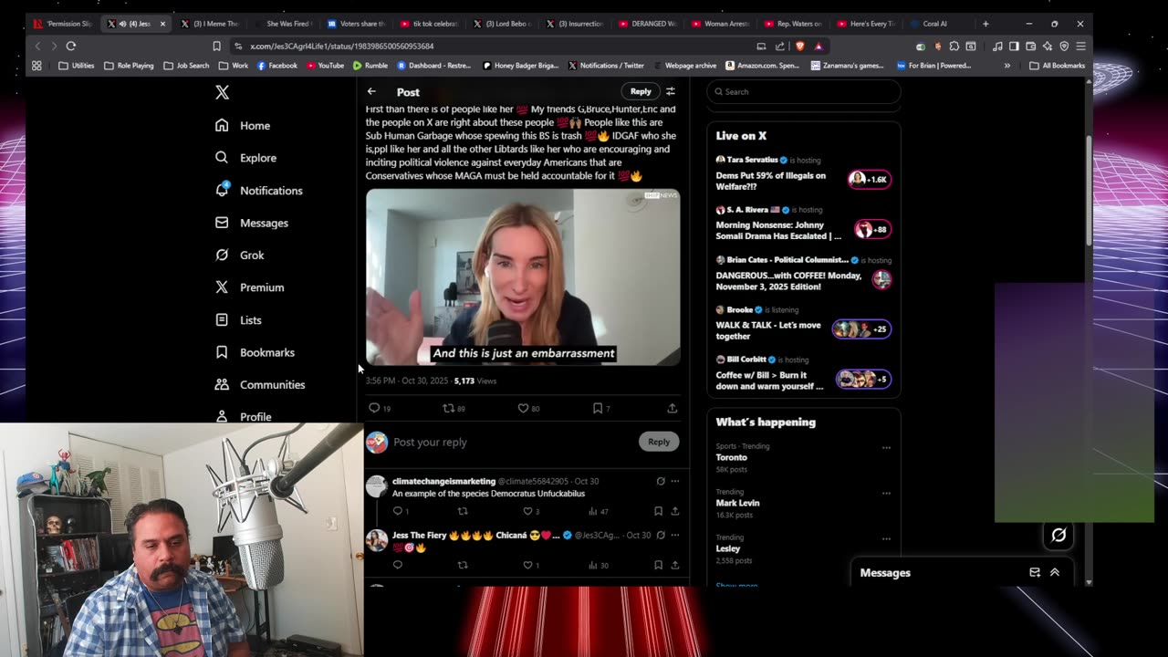Open the Job Search bookmarks folder
This screenshot has width=1168, height=657.
(186, 66)
